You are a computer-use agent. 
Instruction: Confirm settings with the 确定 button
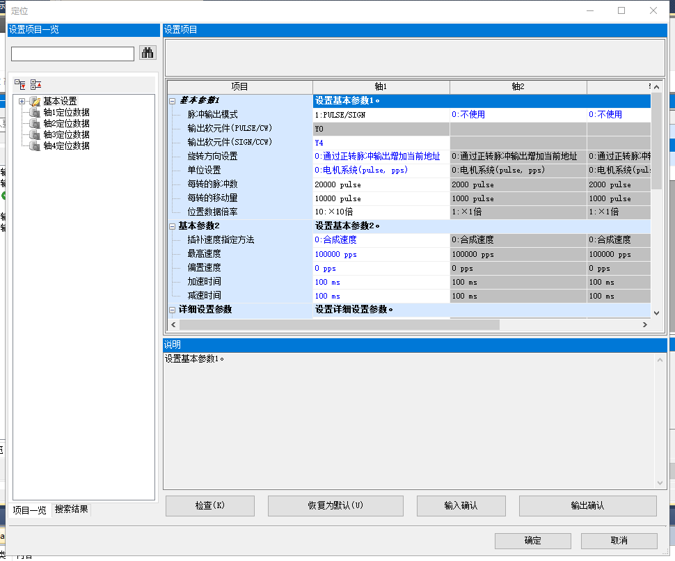pos(532,541)
